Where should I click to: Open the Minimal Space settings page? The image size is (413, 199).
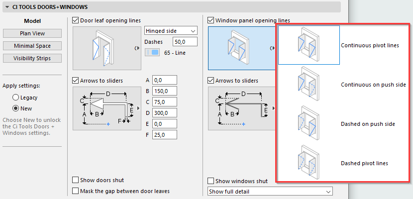pos(32,46)
